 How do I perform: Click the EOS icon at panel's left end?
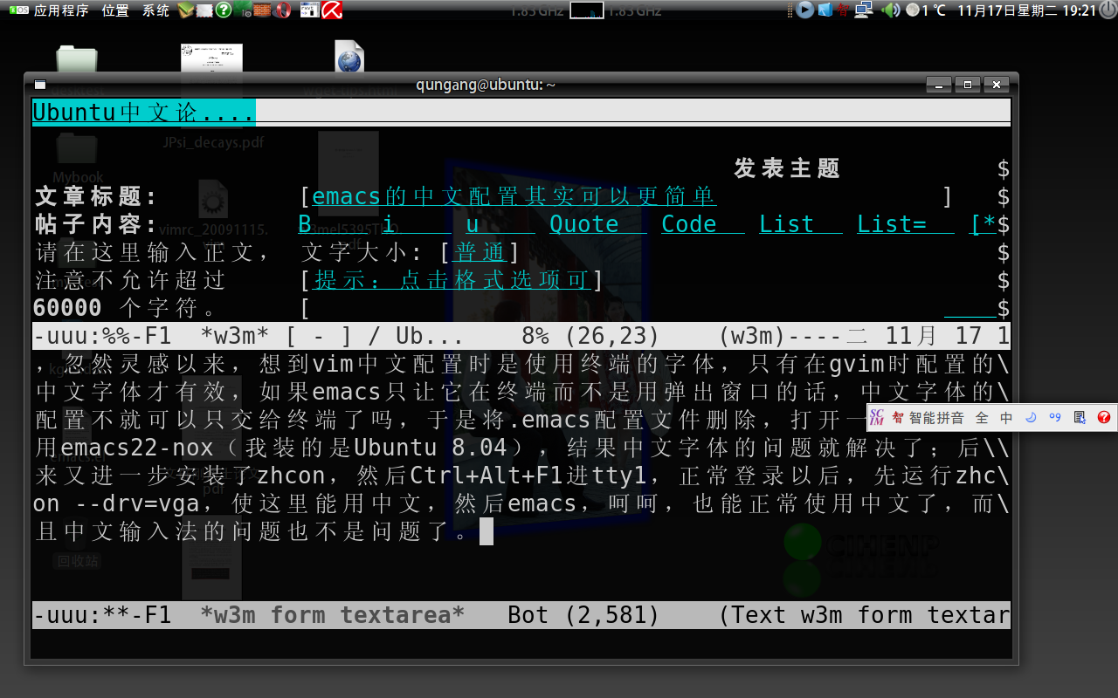[18, 10]
